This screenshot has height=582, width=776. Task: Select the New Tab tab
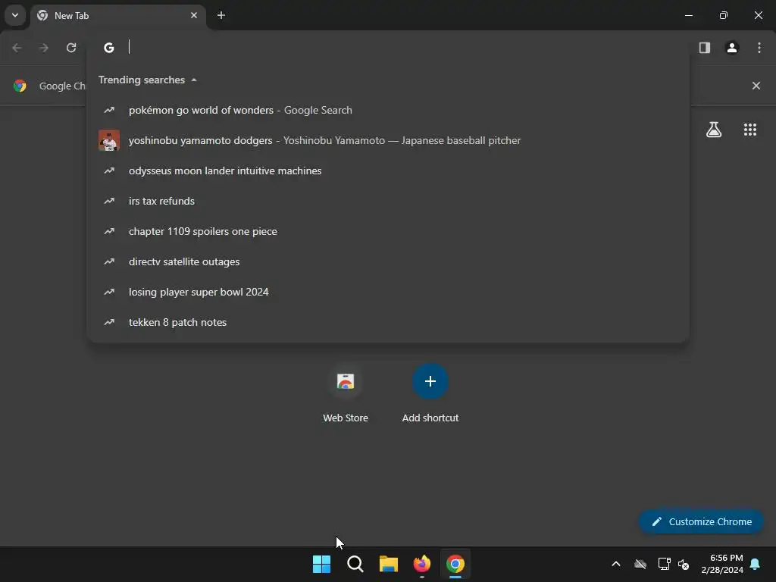[x=117, y=15]
